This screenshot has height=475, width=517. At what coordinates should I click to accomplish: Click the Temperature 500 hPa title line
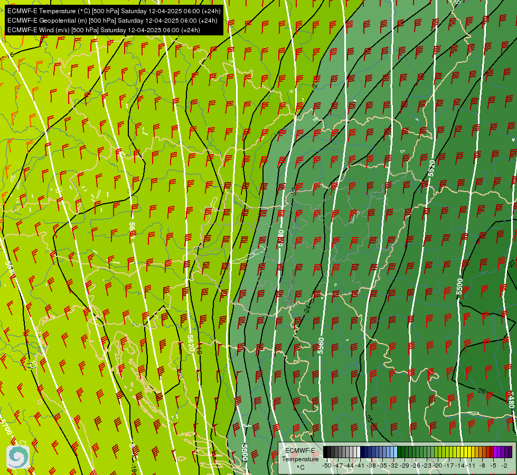point(114,11)
